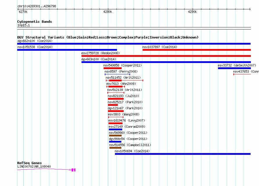Click the esv7613 (Ahn2009) label
The height and width of the screenshot is (186, 259).
[x=121, y=84]
